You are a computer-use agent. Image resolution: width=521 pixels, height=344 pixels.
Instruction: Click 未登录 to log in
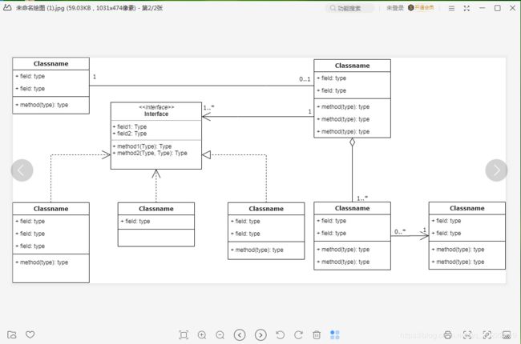(x=394, y=8)
